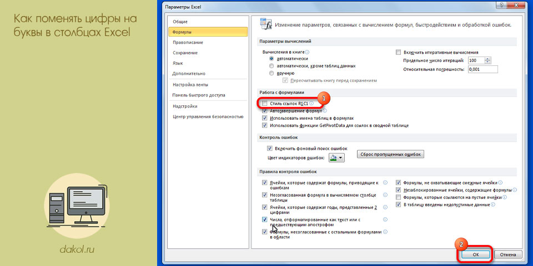
Task: Click Предельное число итераций input field
Action: pyautogui.click(x=476, y=61)
